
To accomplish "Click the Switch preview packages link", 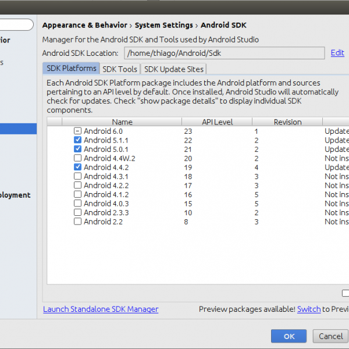I will [x=309, y=309].
